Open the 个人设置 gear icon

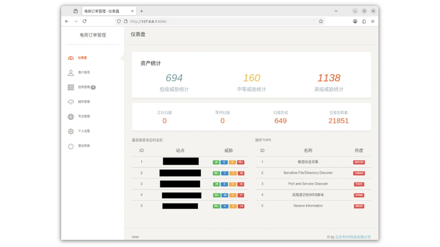71,131
